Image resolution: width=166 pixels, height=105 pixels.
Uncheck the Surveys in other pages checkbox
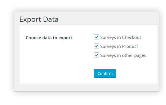97,55
